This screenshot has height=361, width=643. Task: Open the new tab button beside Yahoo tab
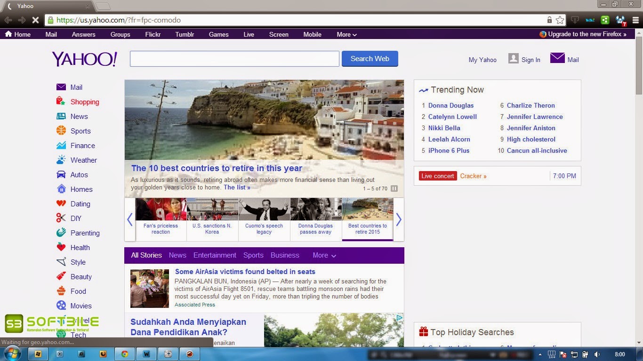coord(103,6)
